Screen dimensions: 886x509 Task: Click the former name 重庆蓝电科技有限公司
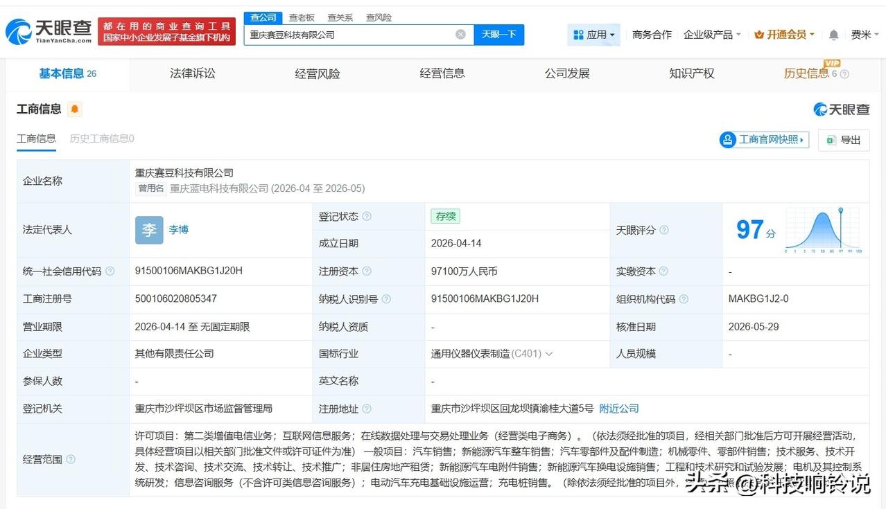pyautogui.click(x=219, y=188)
